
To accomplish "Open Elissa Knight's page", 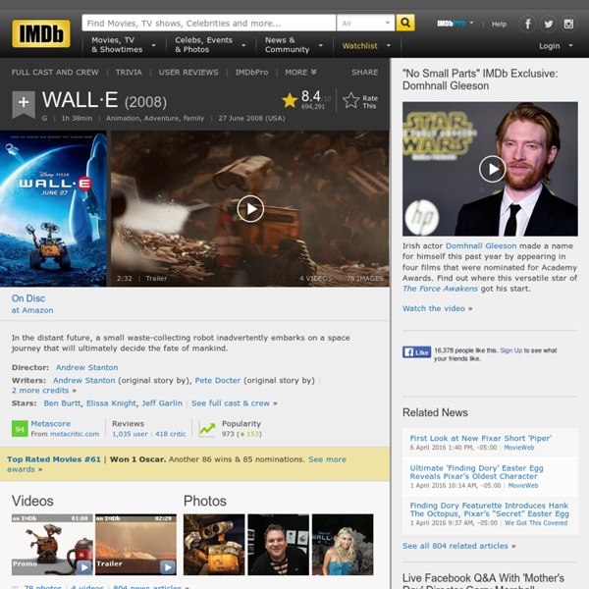I will (x=111, y=403).
